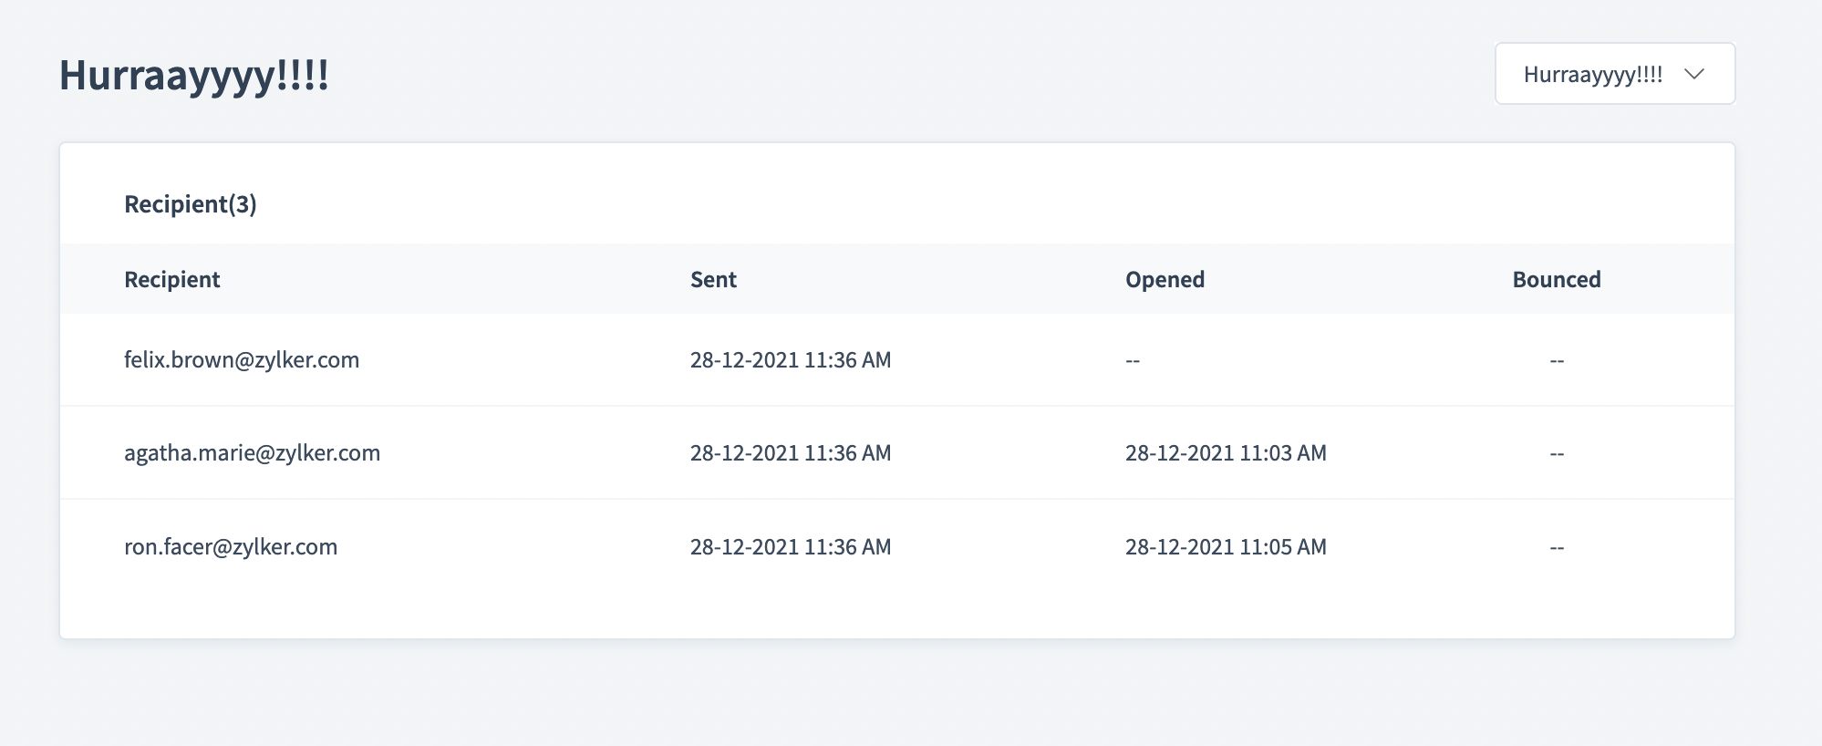The width and height of the screenshot is (1822, 746).
Task: Select felix.brown@zylker.com recipient email
Action: point(242,360)
